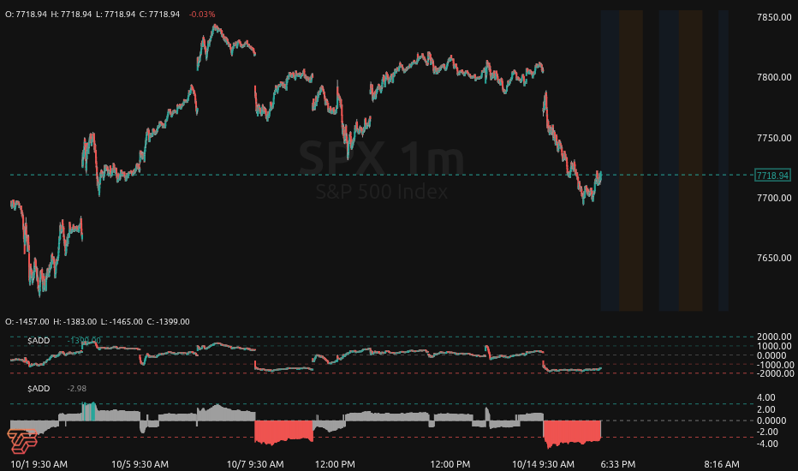This screenshot has width=798, height=471.
Task: Click the 8:16 AM time label
Action: (722, 464)
